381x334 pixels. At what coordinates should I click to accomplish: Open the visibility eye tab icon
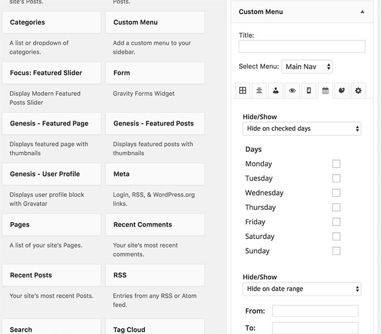click(292, 91)
